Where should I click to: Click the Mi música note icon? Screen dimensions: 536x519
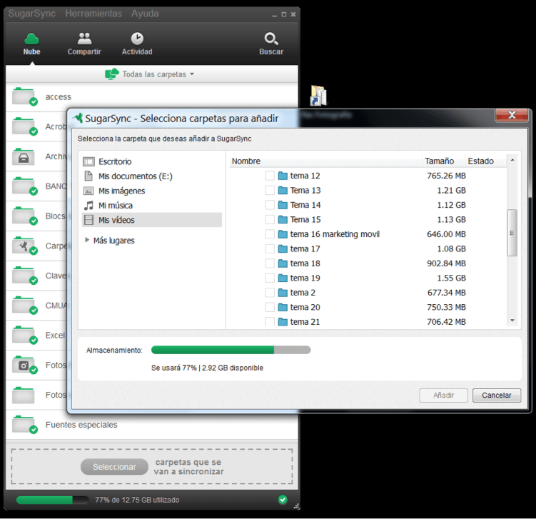click(89, 206)
